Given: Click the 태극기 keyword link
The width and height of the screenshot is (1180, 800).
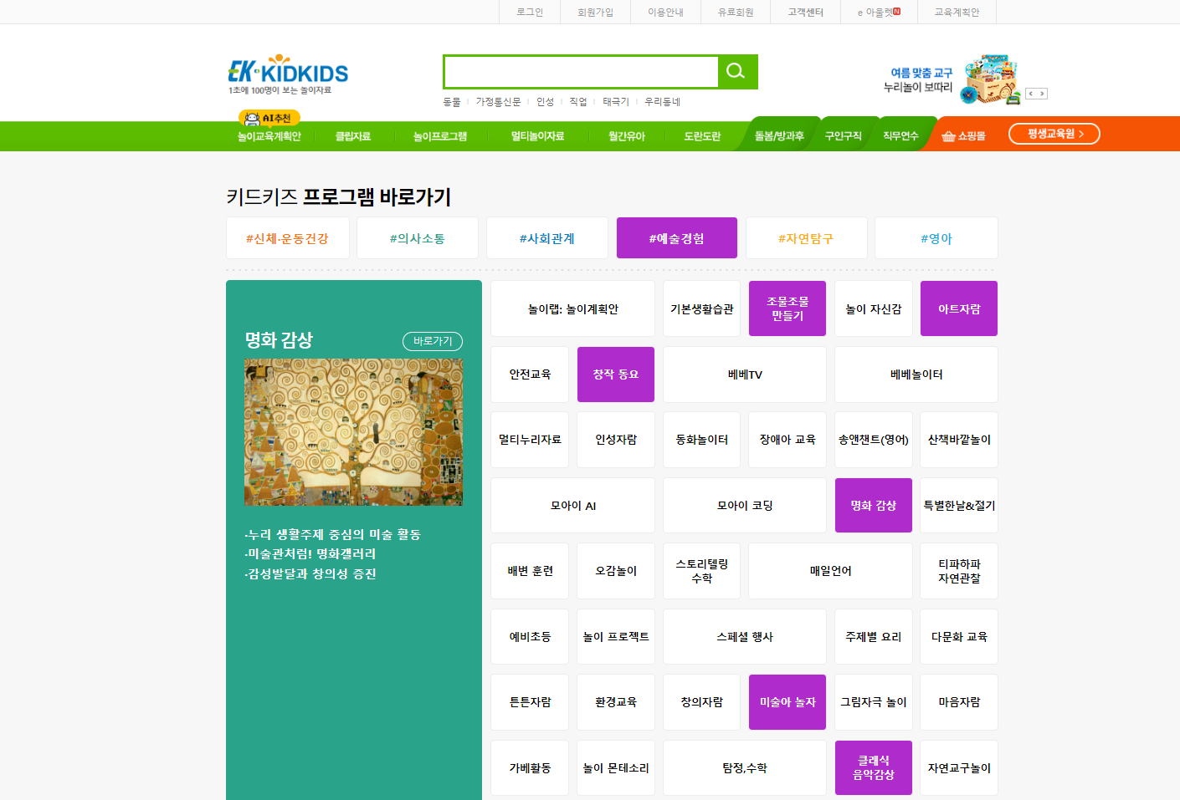Looking at the screenshot, I should 616,102.
